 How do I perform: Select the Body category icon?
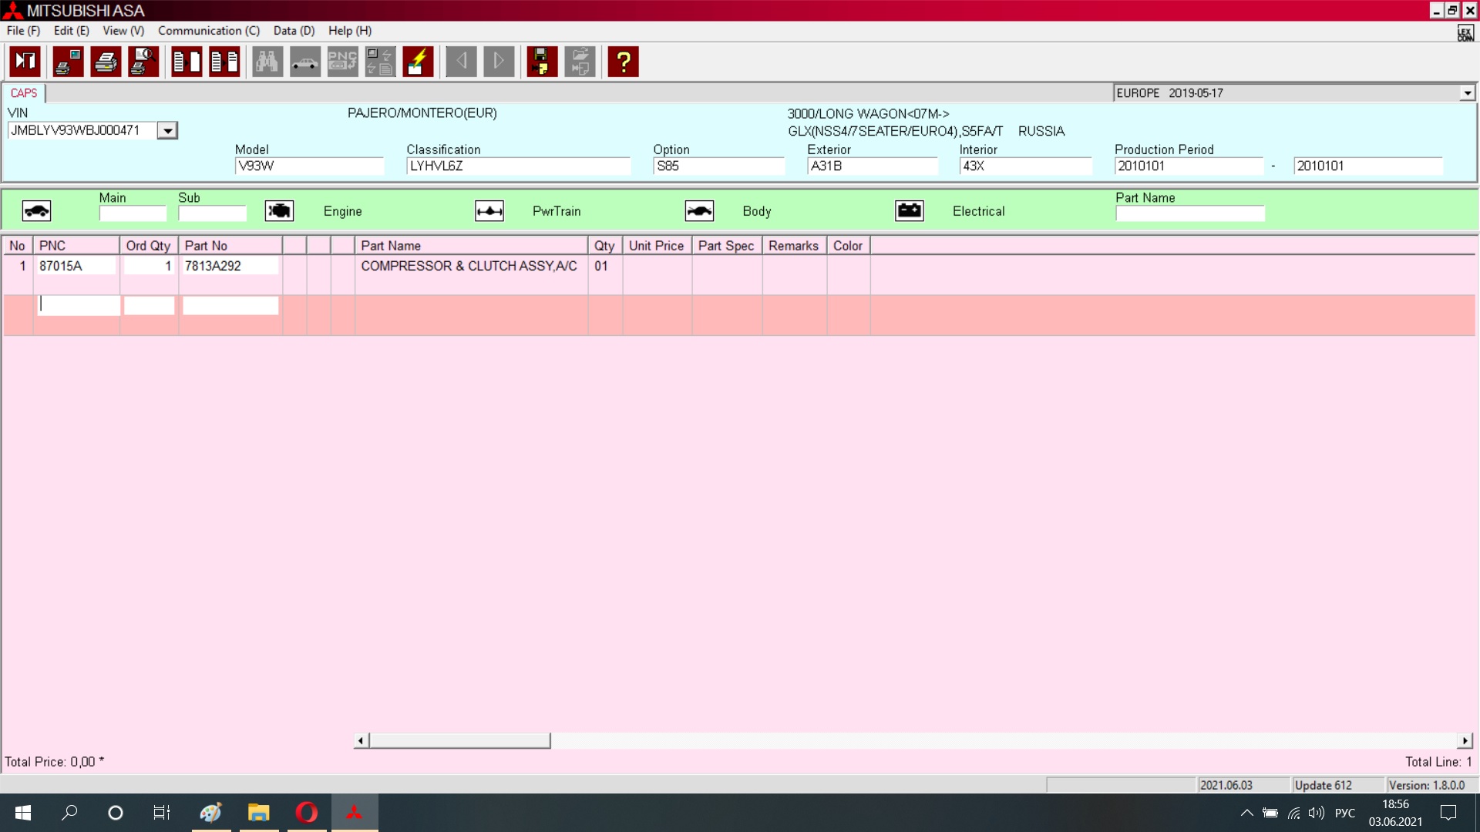tap(699, 211)
